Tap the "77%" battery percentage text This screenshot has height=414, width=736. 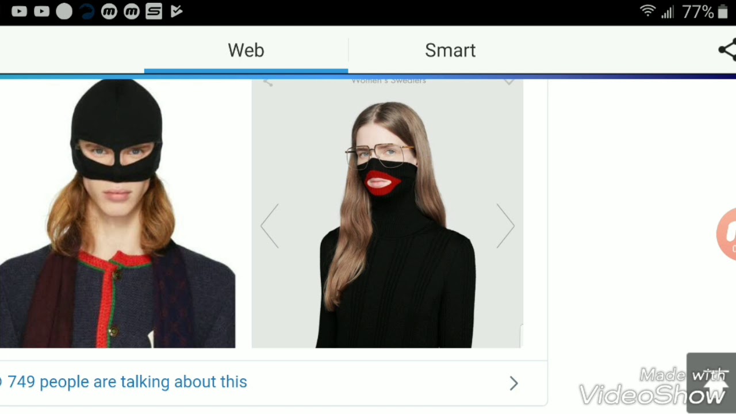pos(697,12)
